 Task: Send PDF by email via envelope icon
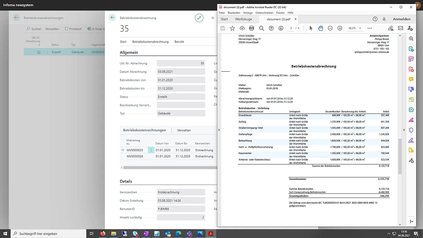[x=400, y=28]
